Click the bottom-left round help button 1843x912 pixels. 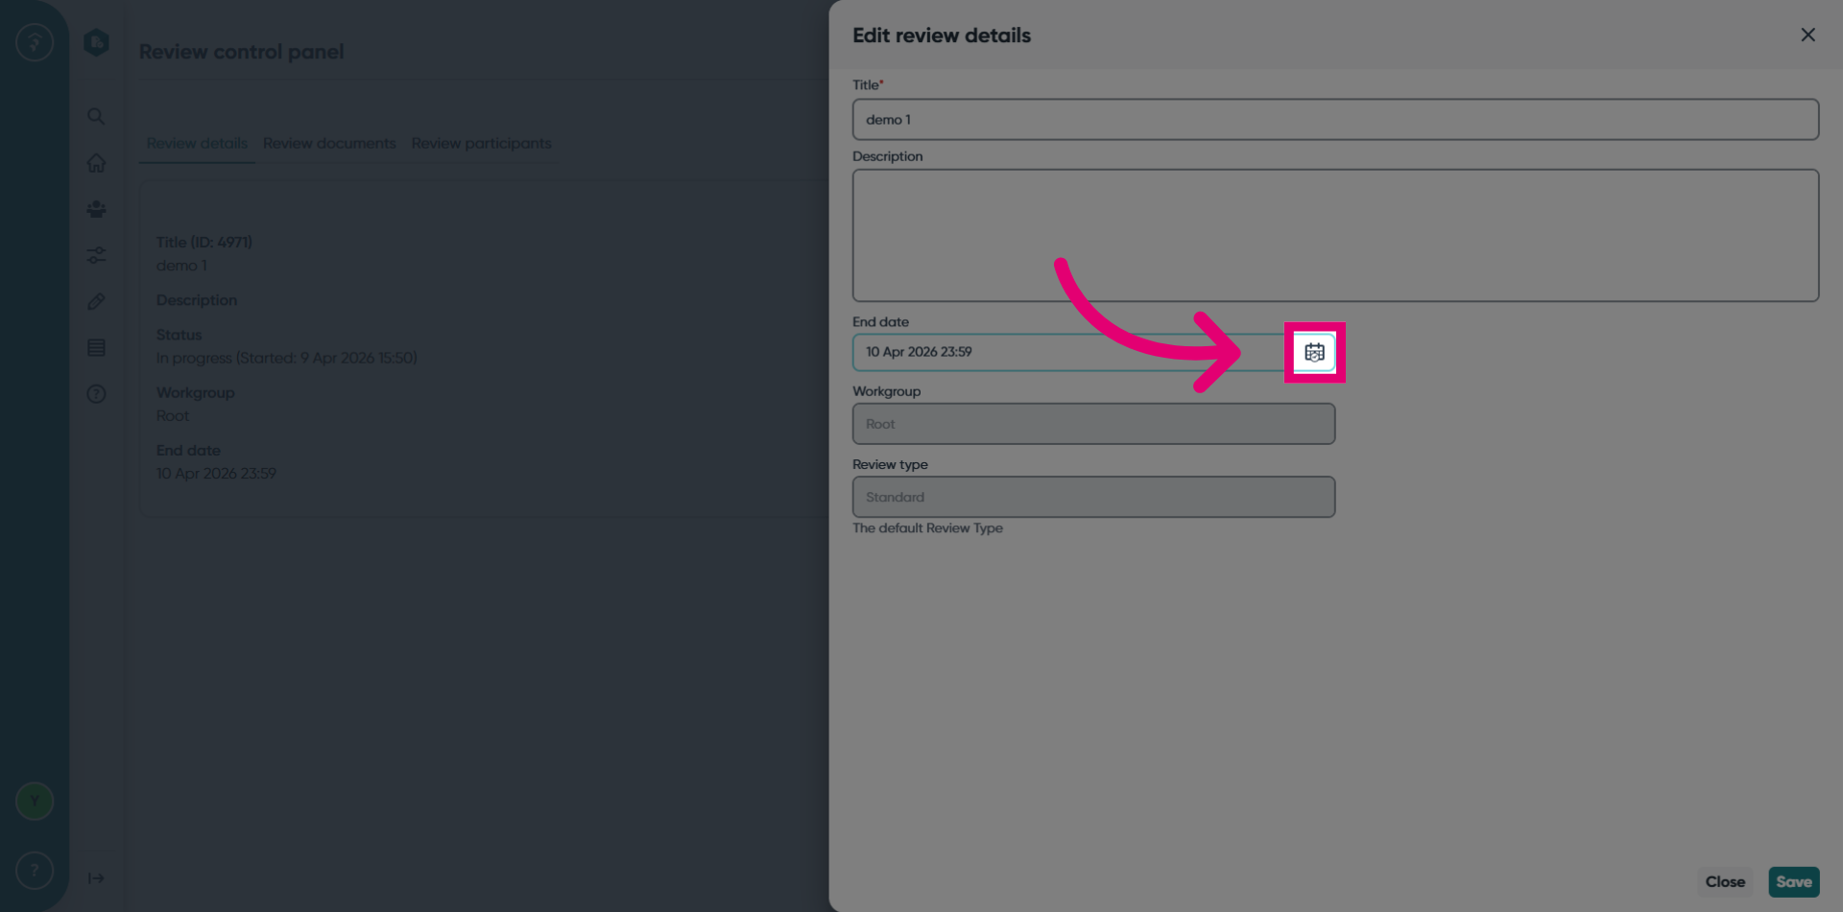[x=35, y=871]
